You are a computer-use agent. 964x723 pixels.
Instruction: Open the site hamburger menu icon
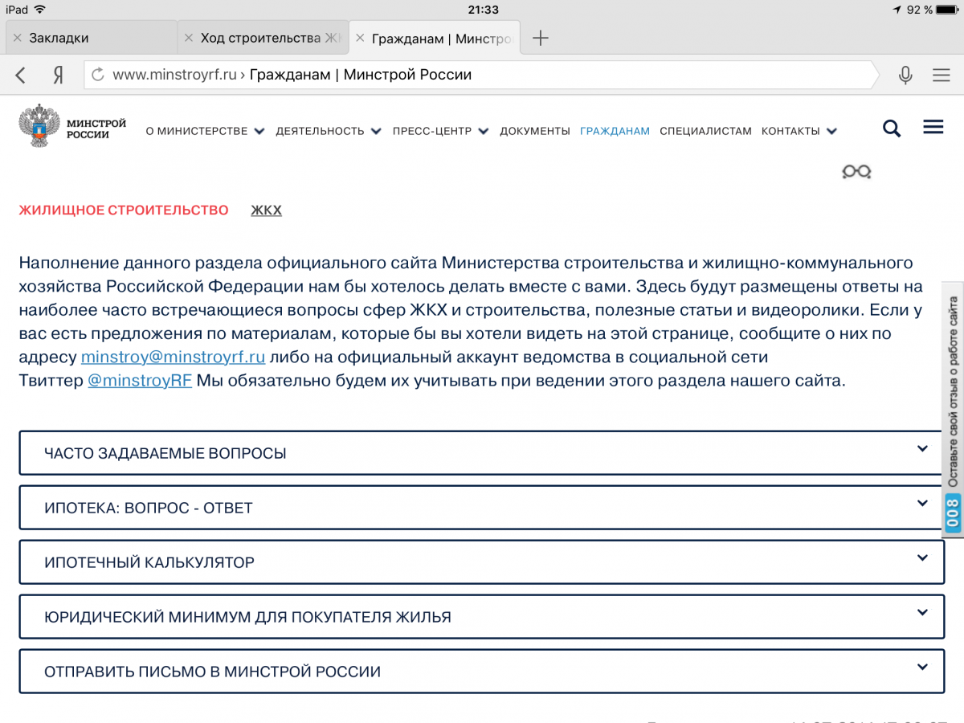pos(933,127)
